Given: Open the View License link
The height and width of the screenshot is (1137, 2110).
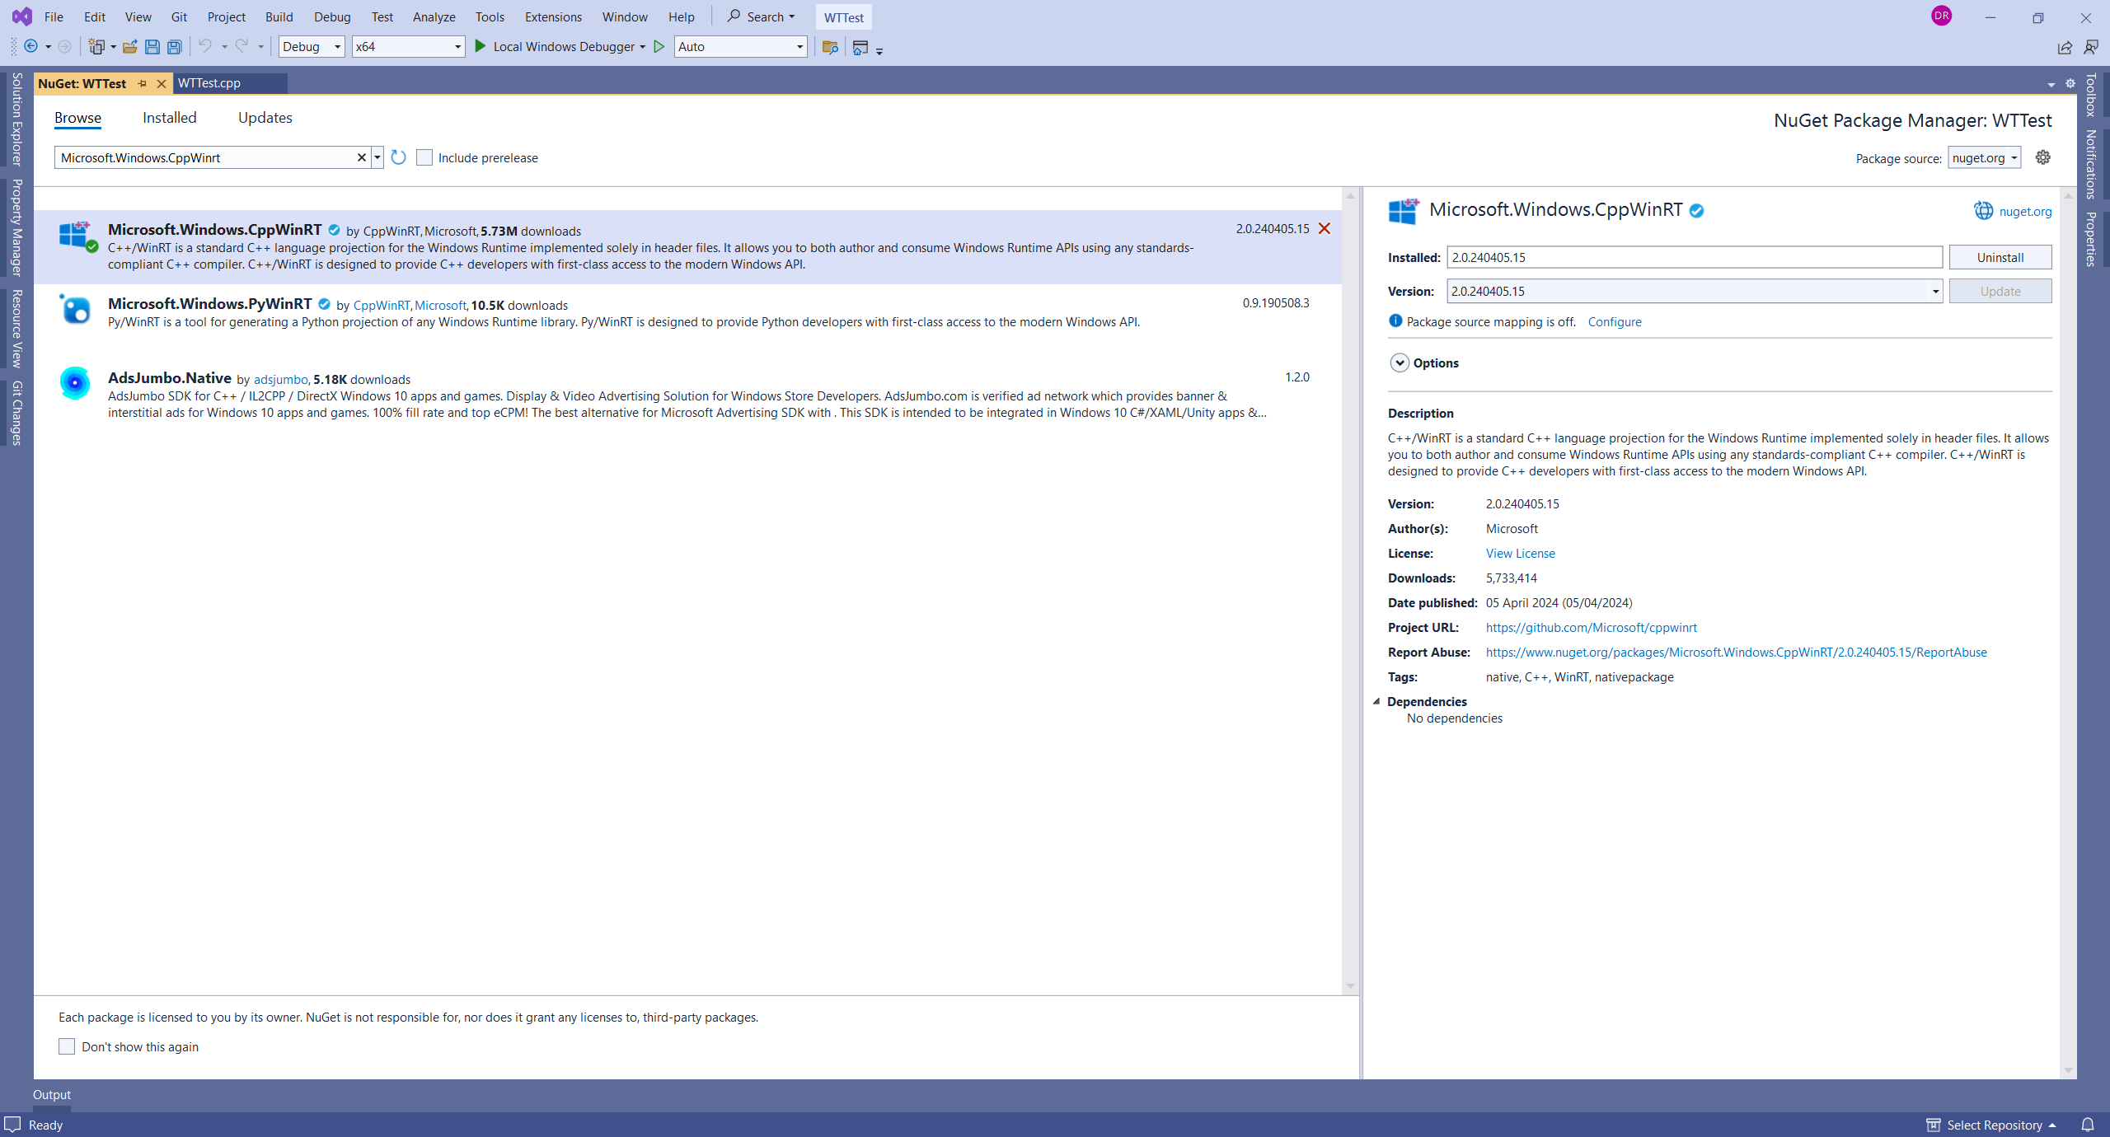Looking at the screenshot, I should click(x=1520, y=553).
